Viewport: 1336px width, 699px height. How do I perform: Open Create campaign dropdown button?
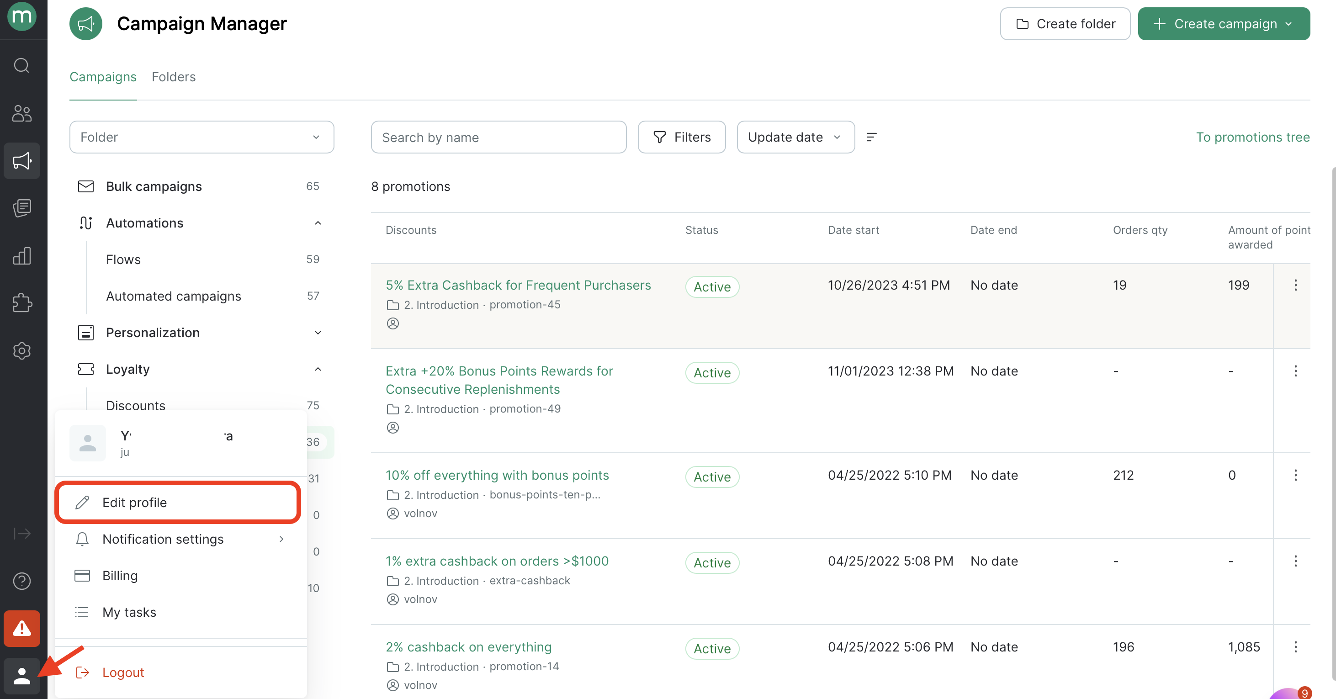click(x=1224, y=24)
